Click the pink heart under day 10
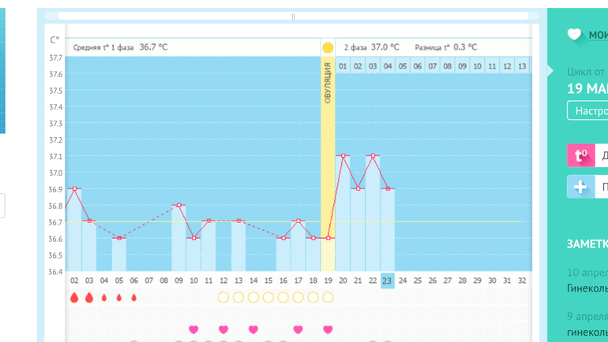 coord(193,329)
